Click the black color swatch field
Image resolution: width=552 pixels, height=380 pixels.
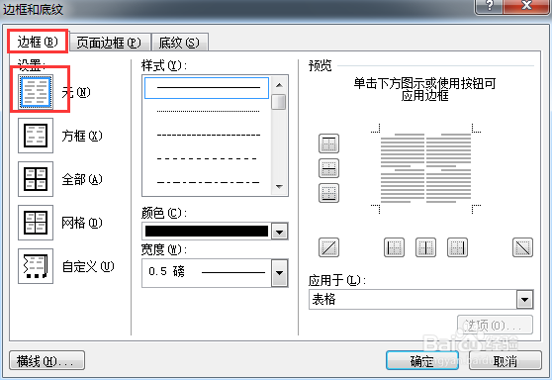(207, 231)
